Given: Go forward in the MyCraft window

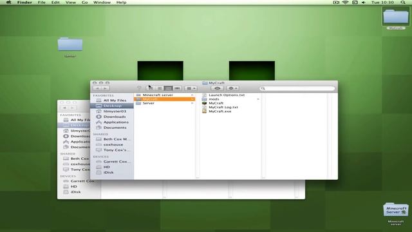Looking at the screenshot, I should coord(106,88).
